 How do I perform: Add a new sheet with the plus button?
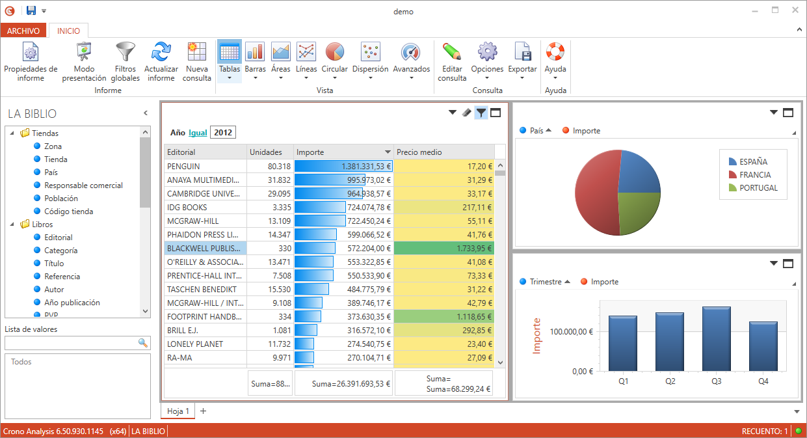pyautogui.click(x=204, y=411)
